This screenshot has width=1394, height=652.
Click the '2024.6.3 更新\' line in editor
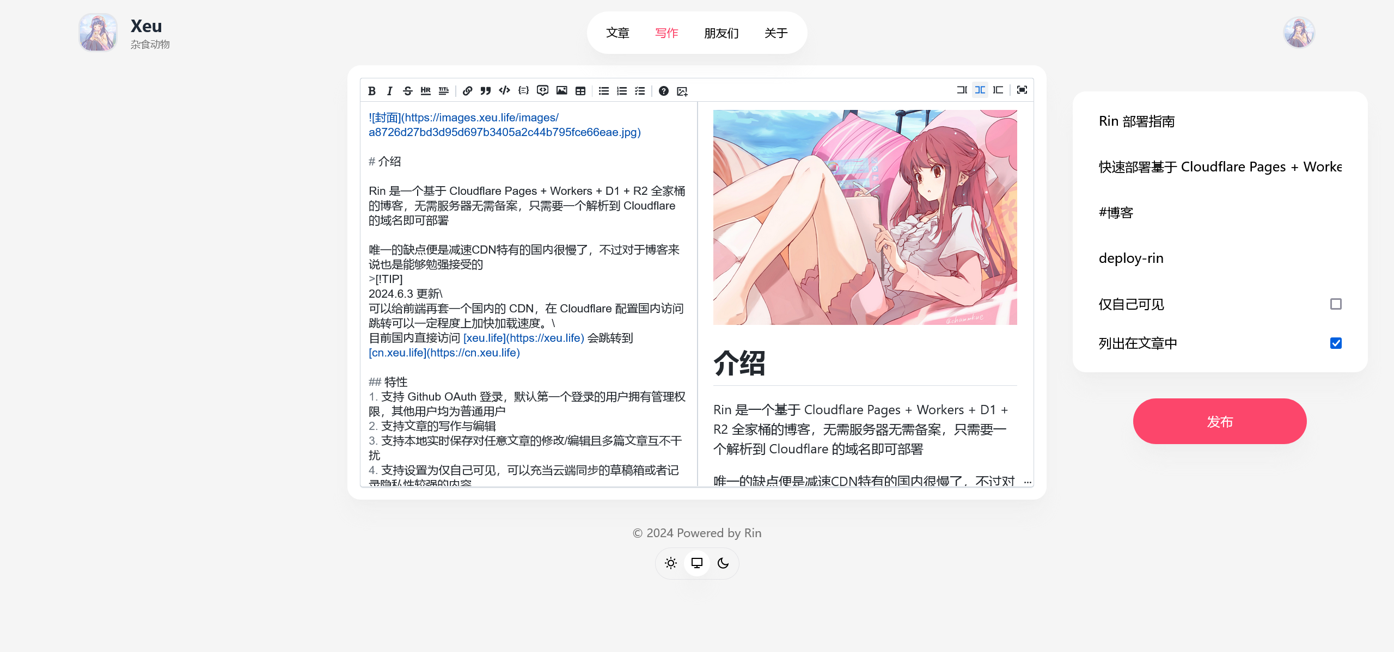(406, 294)
